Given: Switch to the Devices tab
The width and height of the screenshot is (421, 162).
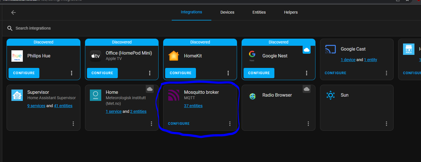Looking at the screenshot, I should (x=227, y=12).
